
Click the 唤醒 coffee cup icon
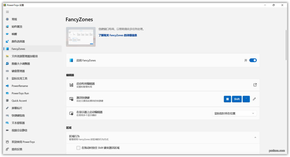coord(7,34)
